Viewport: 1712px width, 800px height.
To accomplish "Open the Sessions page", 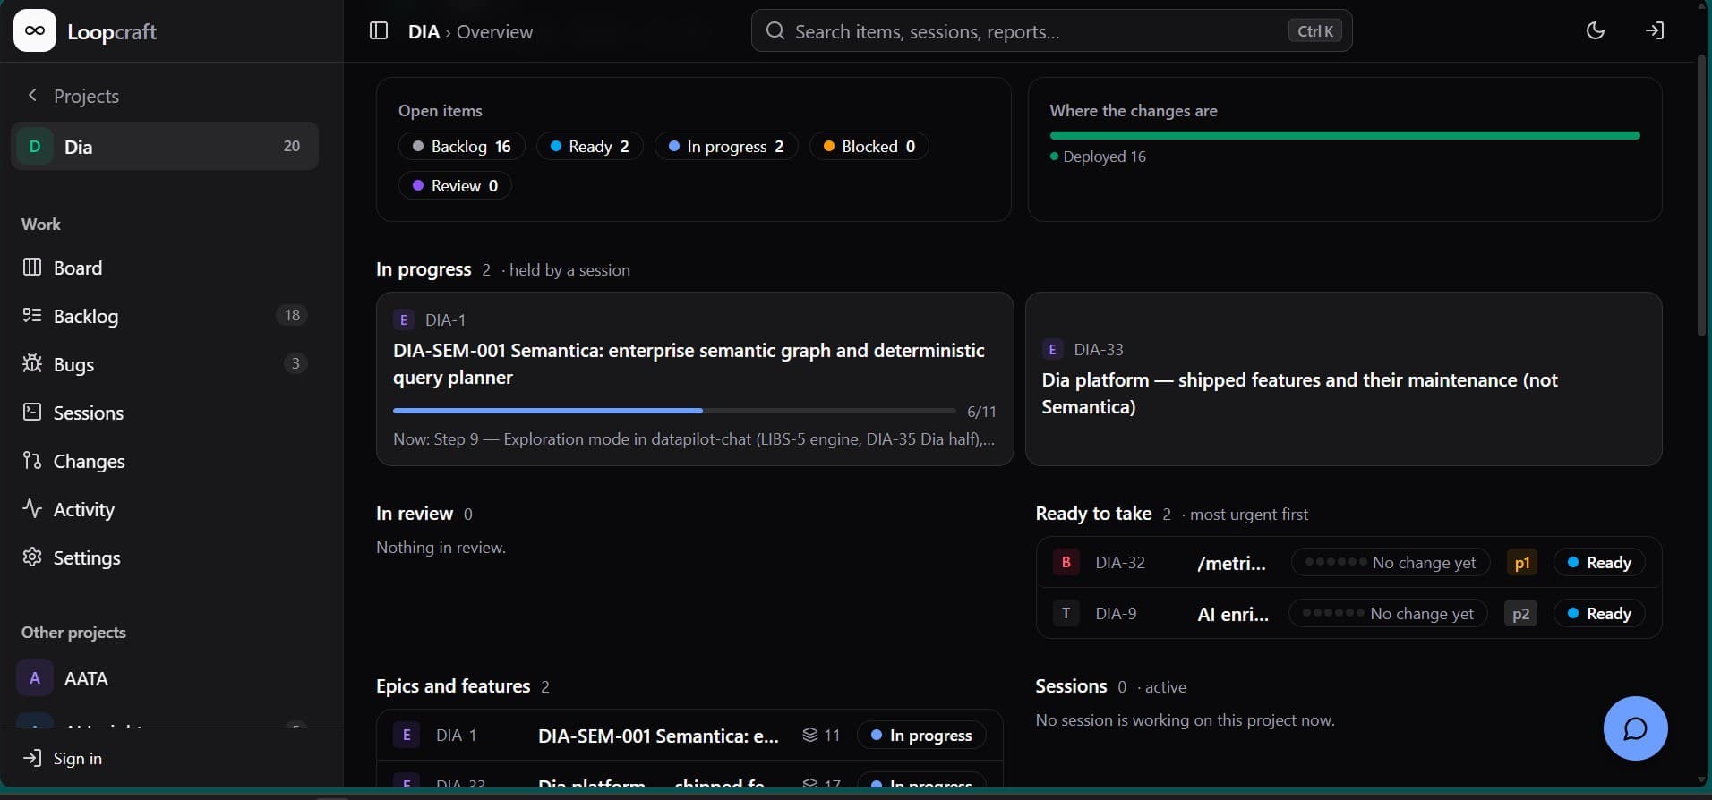I will [x=165, y=413].
